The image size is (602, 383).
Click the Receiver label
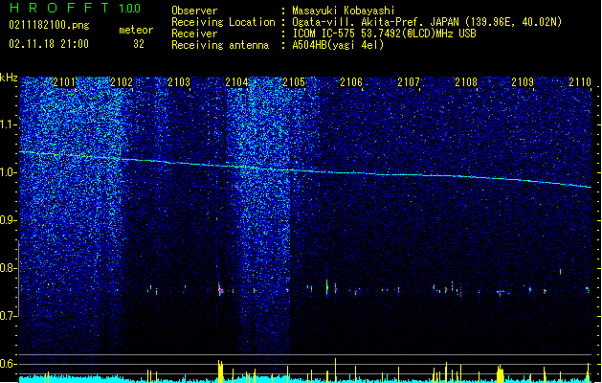point(194,34)
